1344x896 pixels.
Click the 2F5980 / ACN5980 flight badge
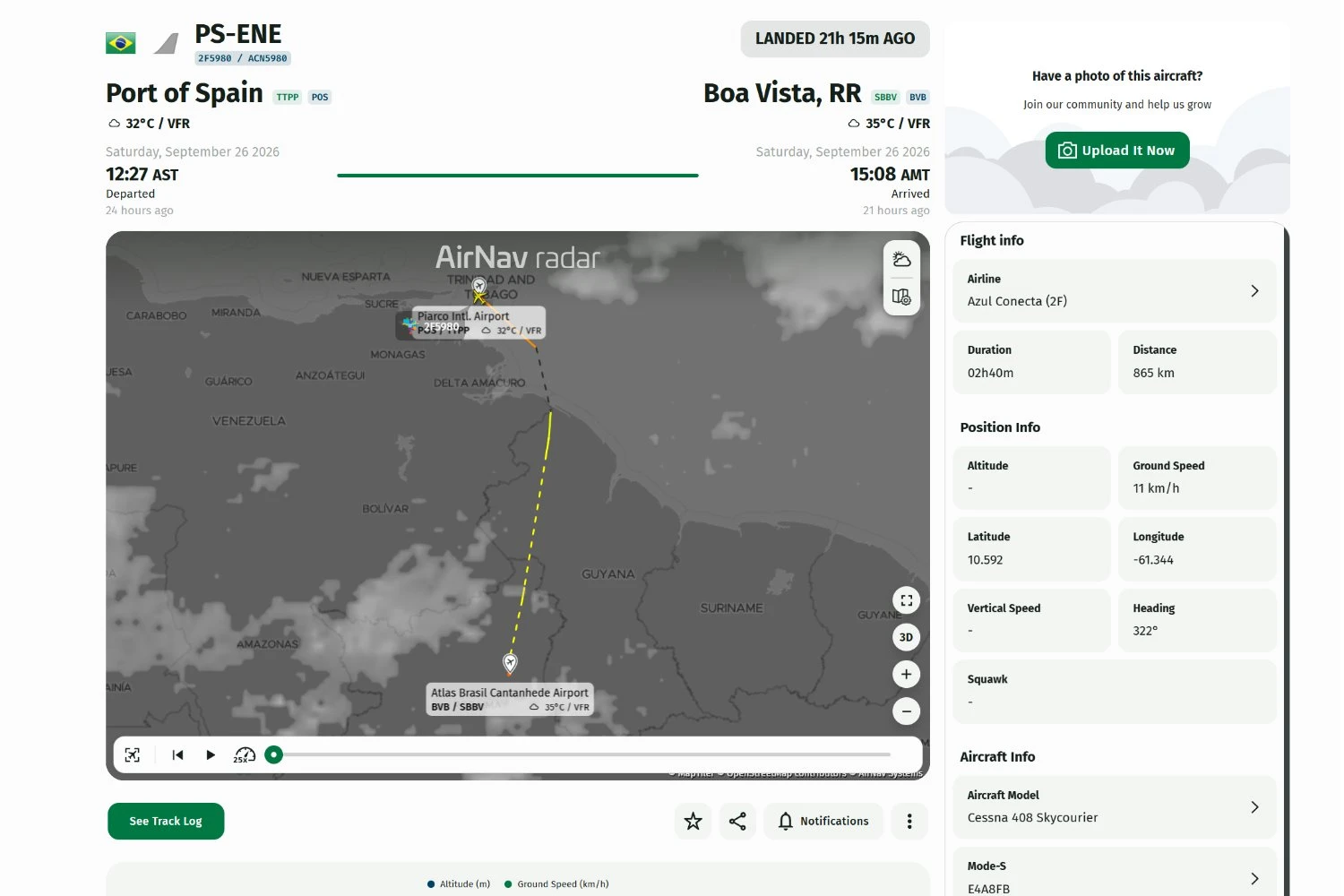coord(243,58)
